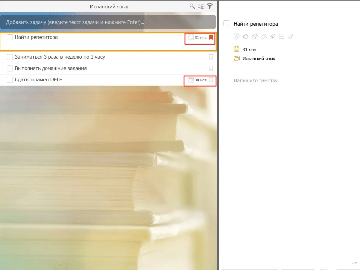Open the task search magnifier
The width and height of the screenshot is (360, 270).
click(192, 6)
